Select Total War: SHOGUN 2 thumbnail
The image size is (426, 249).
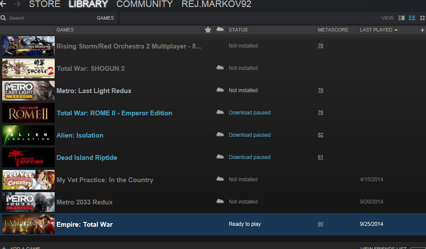coord(28,68)
